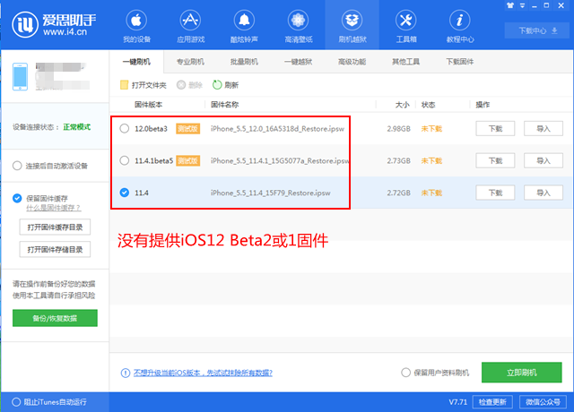The height and width of the screenshot is (412, 574).
Task: Select the 11.4 firmware radio button
Action: pos(125,193)
